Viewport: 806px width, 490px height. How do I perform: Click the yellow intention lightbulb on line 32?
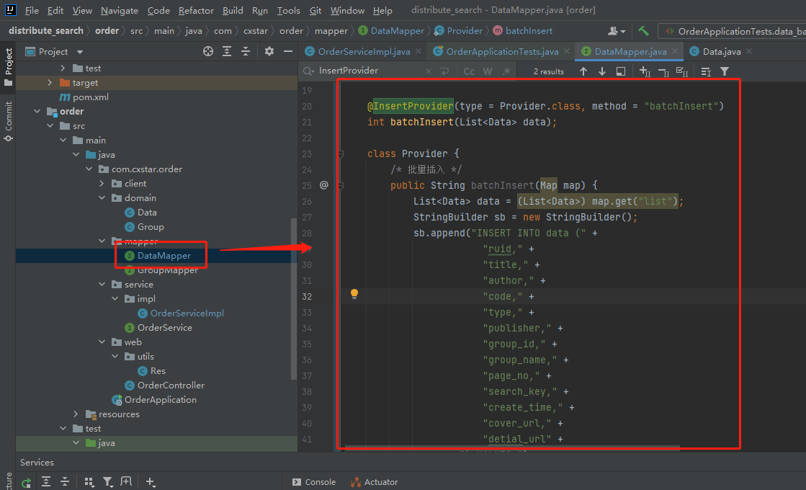tap(354, 293)
